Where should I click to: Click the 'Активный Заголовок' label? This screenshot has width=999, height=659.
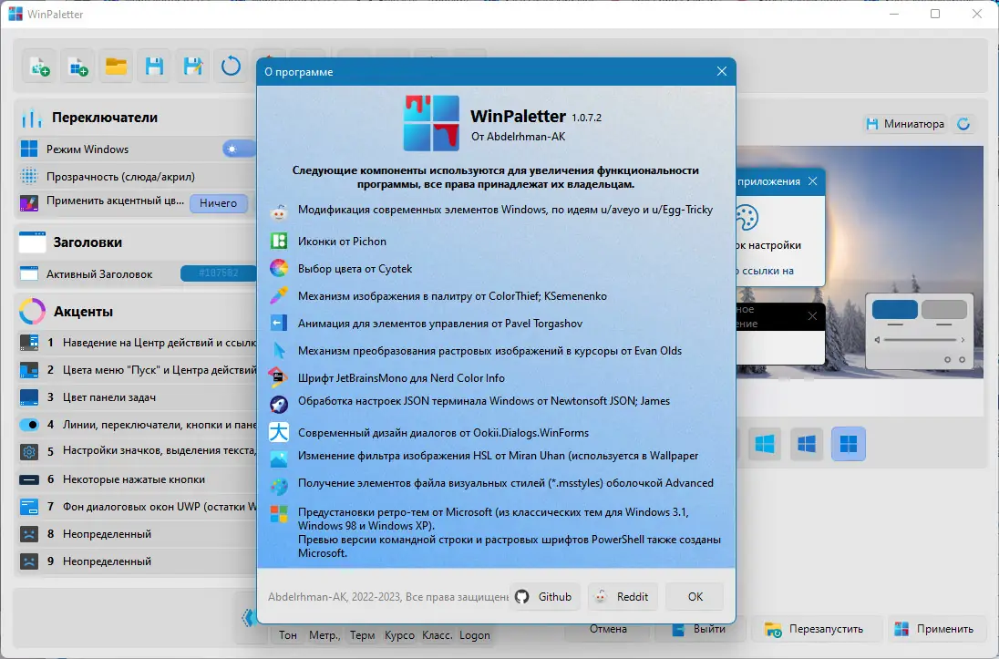click(x=99, y=274)
